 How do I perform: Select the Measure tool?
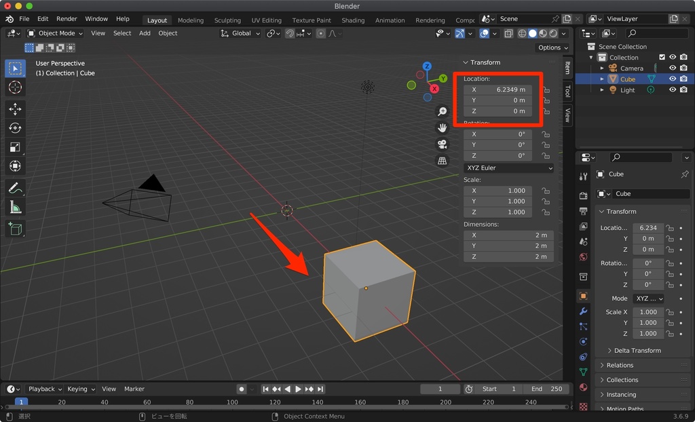pos(15,208)
